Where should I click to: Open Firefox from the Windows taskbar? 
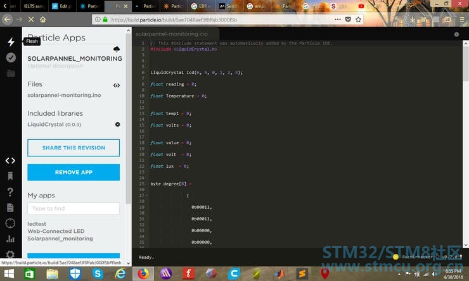(143, 273)
